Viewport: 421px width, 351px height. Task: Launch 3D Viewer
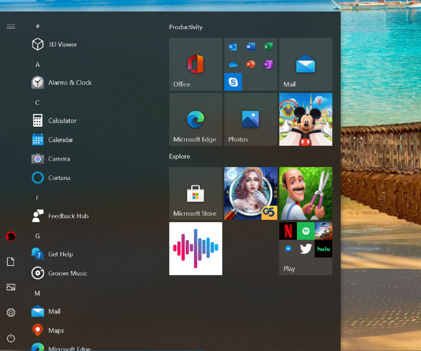62,45
